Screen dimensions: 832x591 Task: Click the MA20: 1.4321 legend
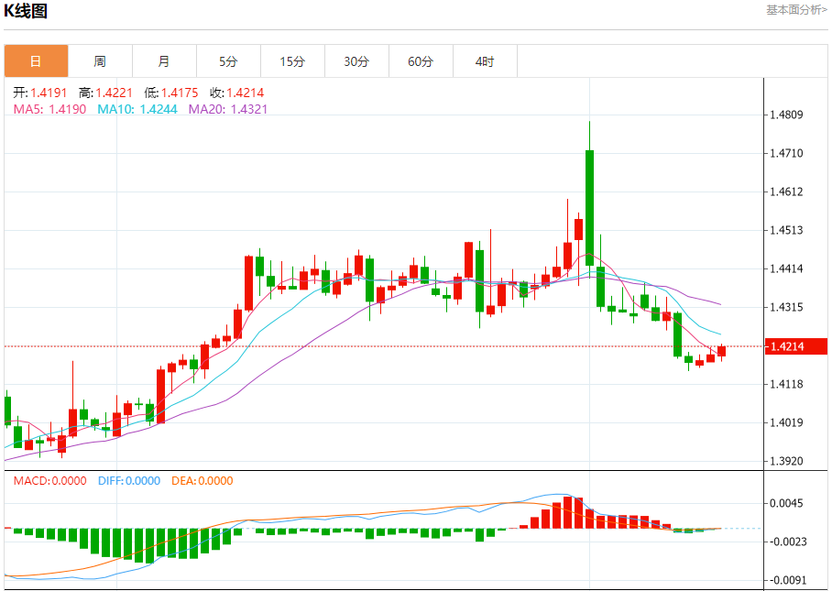click(228, 109)
